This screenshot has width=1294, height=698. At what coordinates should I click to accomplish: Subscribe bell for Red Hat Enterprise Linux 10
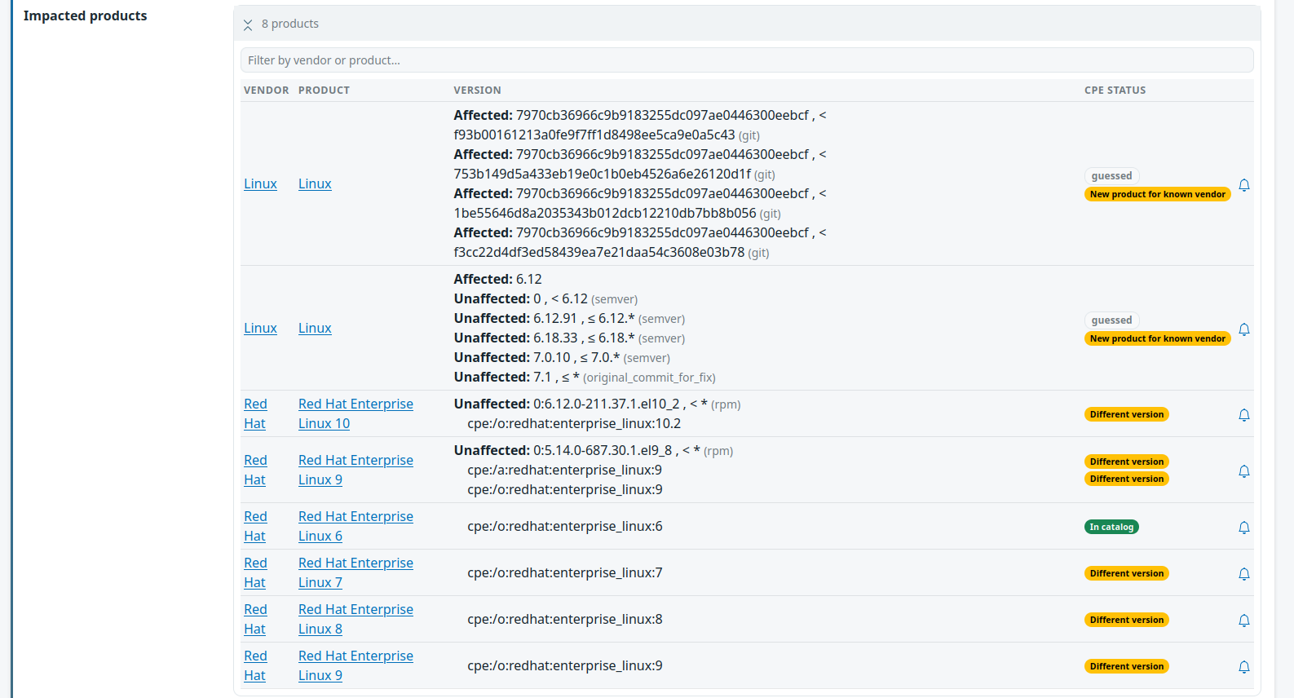(1244, 415)
